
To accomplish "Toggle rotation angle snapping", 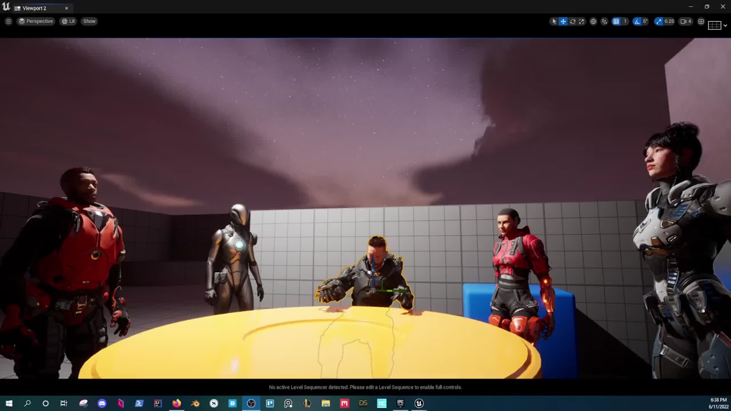I will [x=637, y=21].
